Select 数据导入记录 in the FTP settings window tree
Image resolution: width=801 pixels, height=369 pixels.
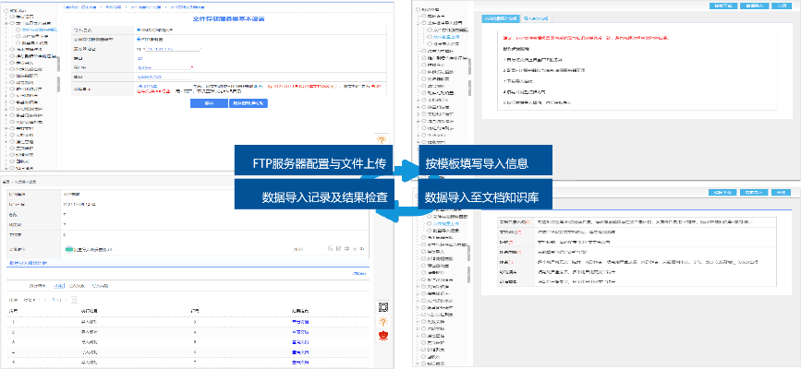37,43
